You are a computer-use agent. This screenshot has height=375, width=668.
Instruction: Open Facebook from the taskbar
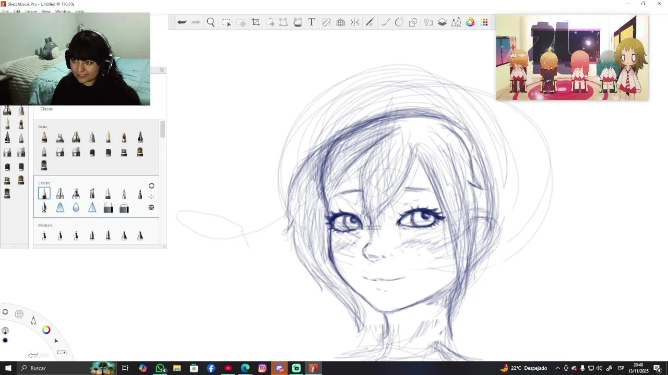tap(211, 368)
